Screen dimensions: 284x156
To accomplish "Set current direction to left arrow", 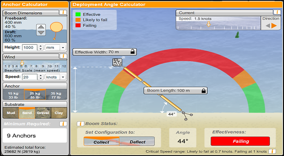I will [268, 26].
